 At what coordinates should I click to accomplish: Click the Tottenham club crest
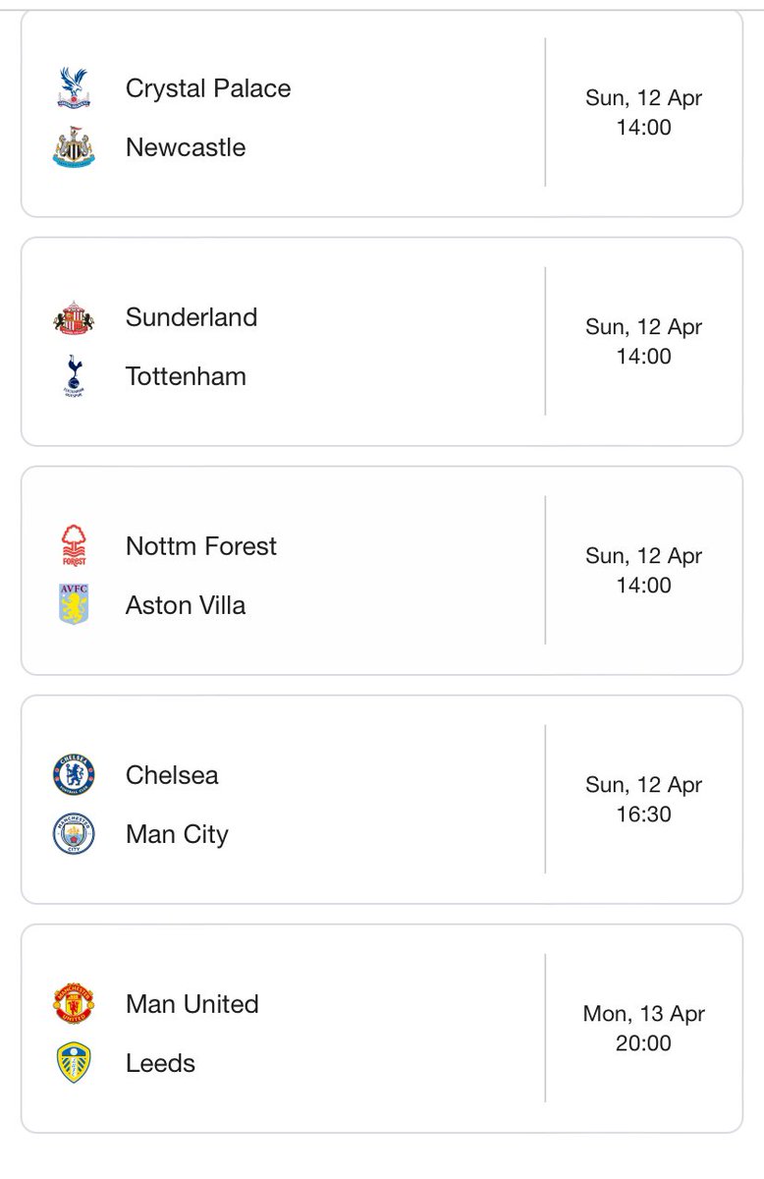click(74, 376)
